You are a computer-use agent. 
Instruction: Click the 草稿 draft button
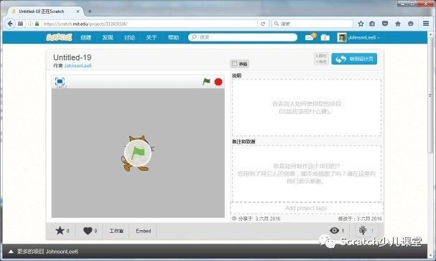240,64
